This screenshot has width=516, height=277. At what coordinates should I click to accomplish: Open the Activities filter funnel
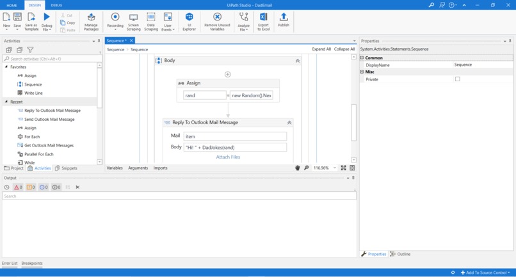pos(30,50)
